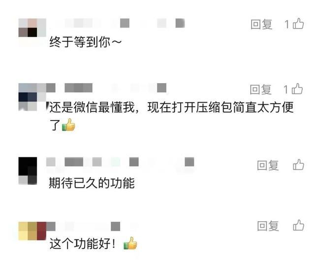Select the comment text "期待已久的功能"
The width and height of the screenshot is (315, 265).
tap(92, 183)
